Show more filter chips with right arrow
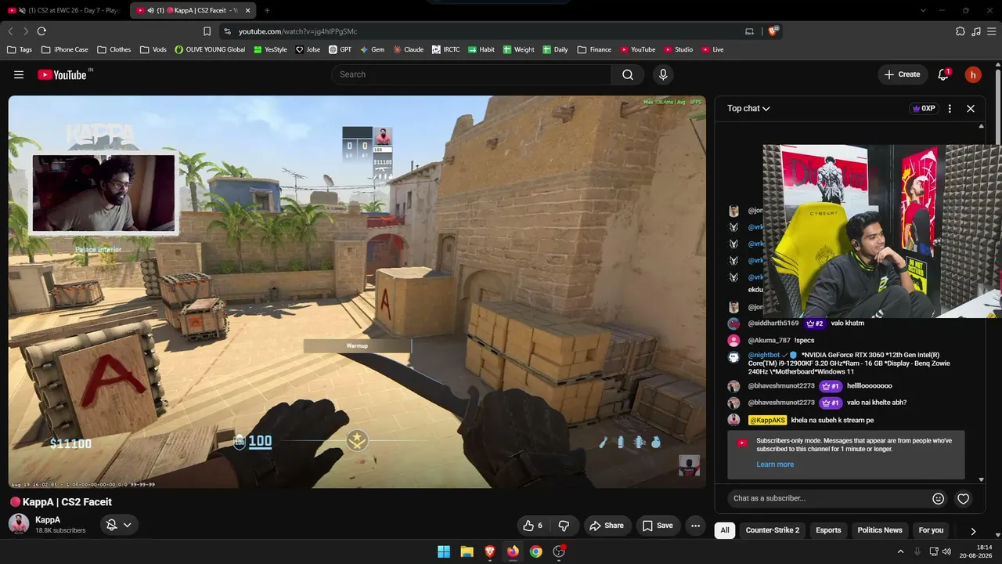 (x=973, y=530)
